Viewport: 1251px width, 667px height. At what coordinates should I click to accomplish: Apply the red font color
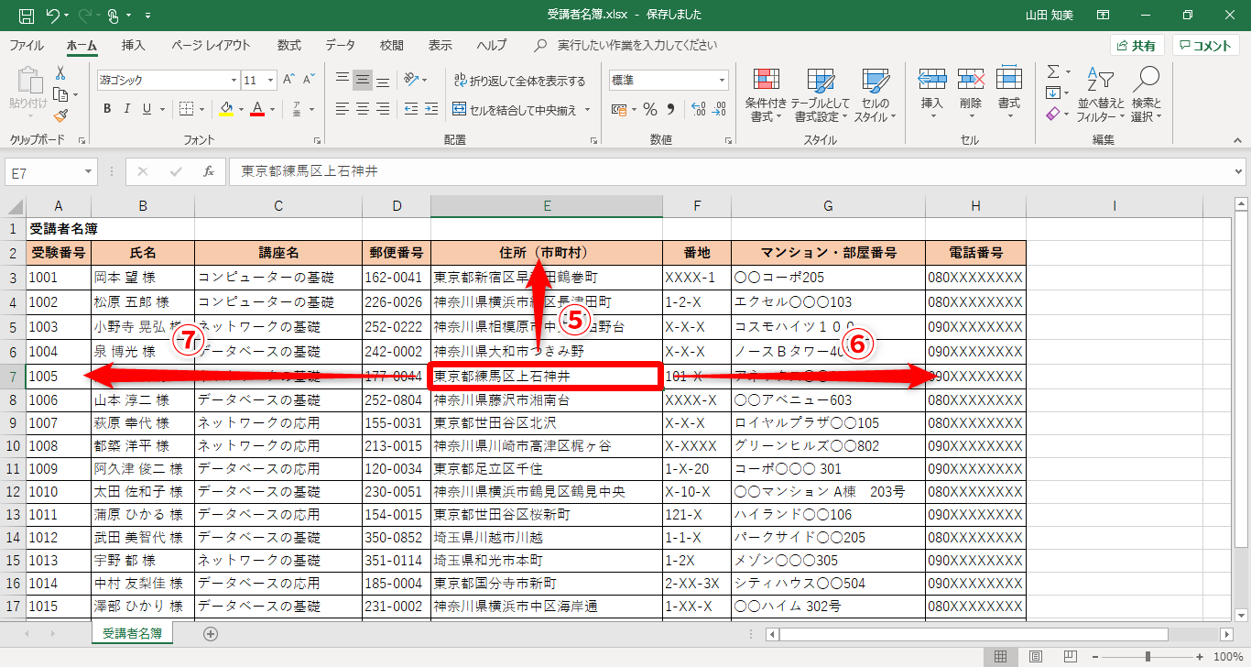(x=257, y=110)
